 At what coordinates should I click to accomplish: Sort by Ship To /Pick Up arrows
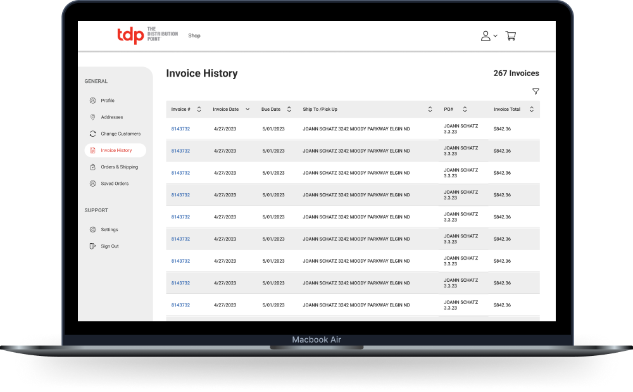[430, 110]
